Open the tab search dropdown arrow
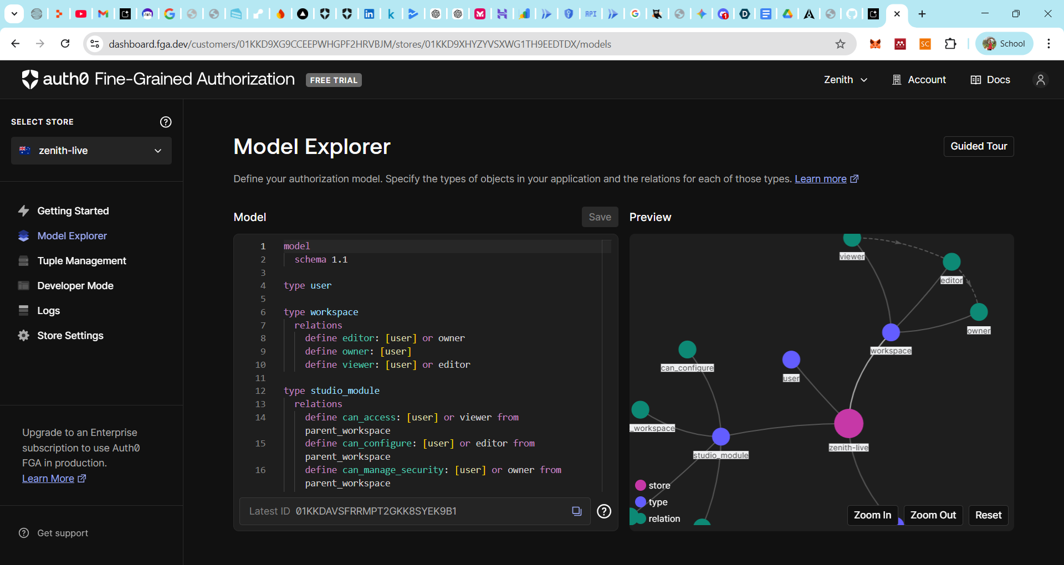Screen dimensions: 1064x565 tap(14, 14)
